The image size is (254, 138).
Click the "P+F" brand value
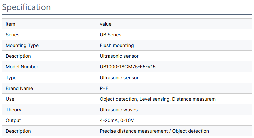point(104,88)
